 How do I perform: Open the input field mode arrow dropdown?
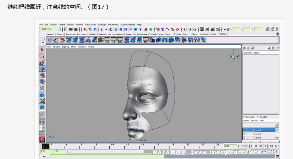click(224, 29)
